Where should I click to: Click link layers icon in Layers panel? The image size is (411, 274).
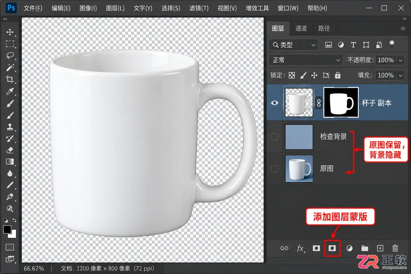coord(285,248)
